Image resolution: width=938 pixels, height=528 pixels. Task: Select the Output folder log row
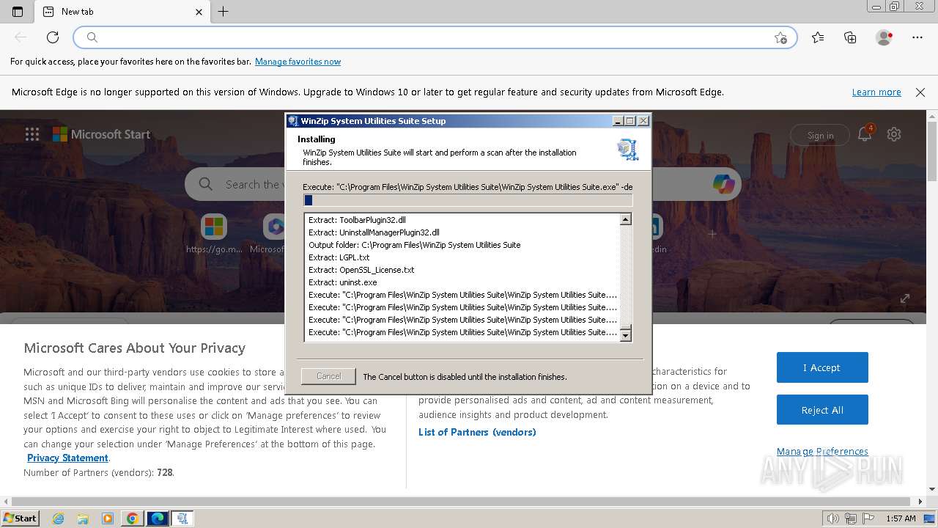coord(462,245)
